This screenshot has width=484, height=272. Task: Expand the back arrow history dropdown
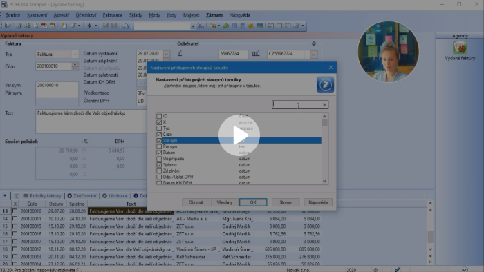95,26
